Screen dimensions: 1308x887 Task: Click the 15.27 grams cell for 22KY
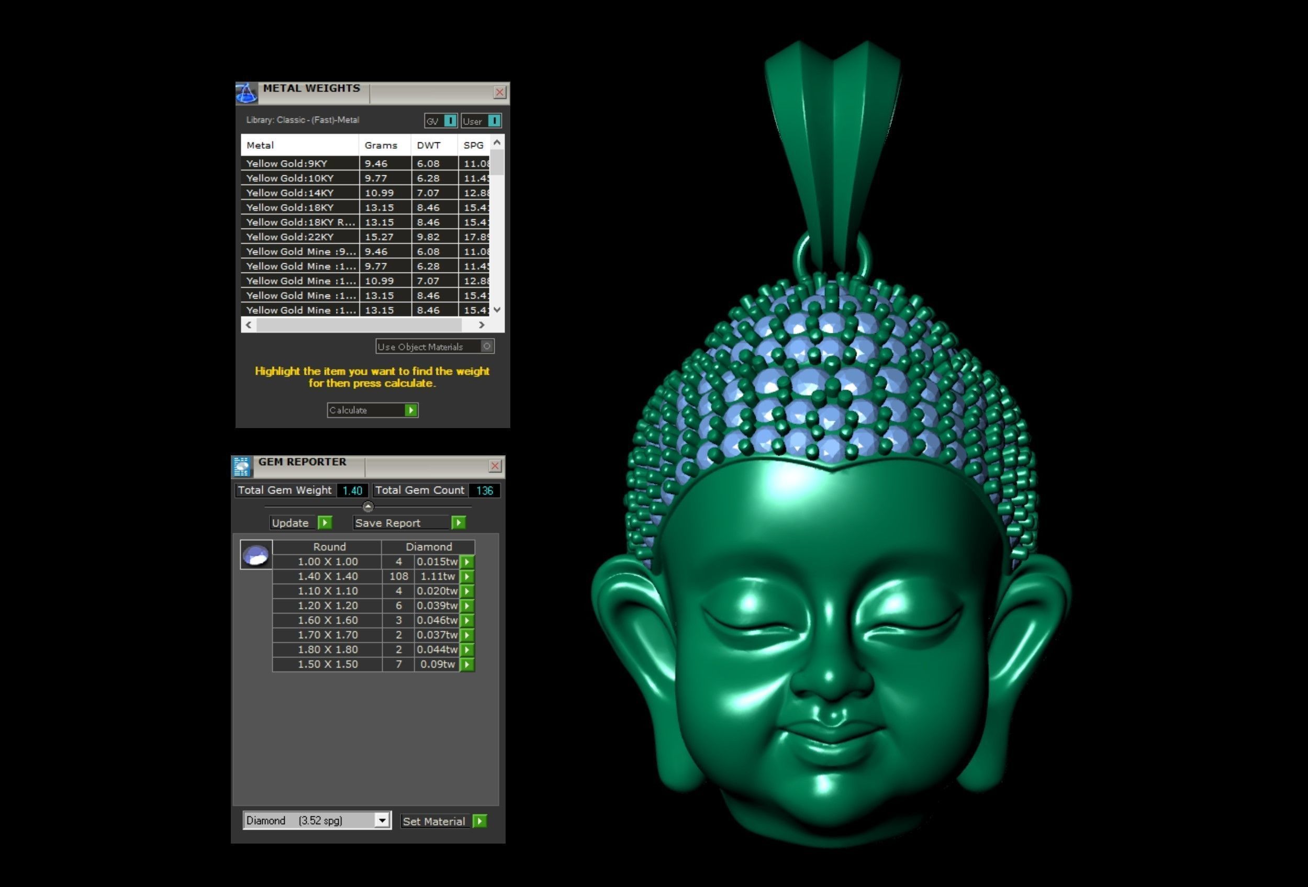pyautogui.click(x=385, y=237)
